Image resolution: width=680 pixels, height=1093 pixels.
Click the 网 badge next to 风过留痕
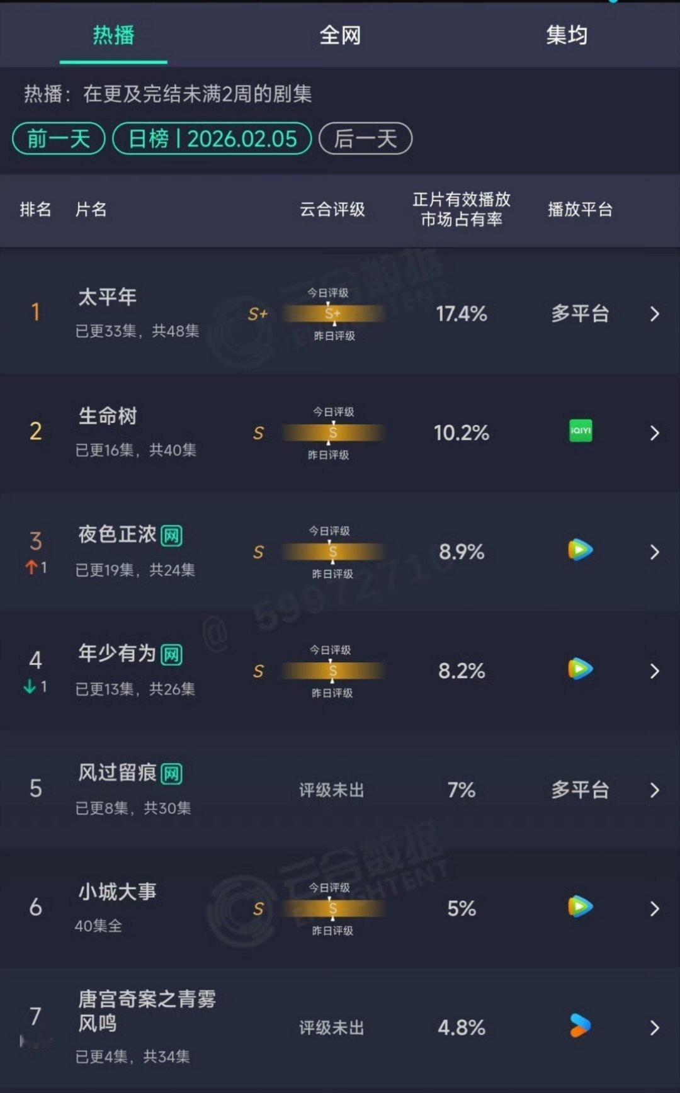click(172, 774)
